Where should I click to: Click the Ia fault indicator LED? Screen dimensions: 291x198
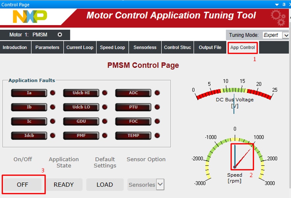tap(52, 93)
